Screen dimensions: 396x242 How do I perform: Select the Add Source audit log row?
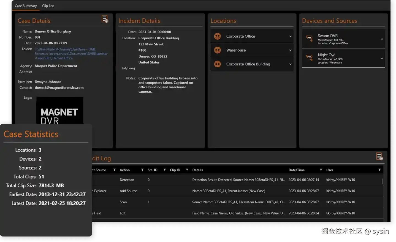click(237, 191)
